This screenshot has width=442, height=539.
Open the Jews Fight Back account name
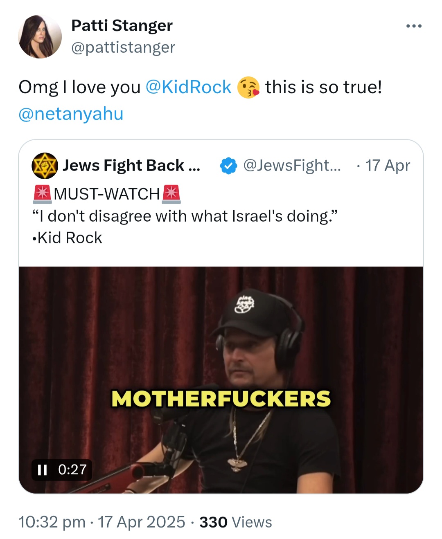pyautogui.click(x=131, y=166)
